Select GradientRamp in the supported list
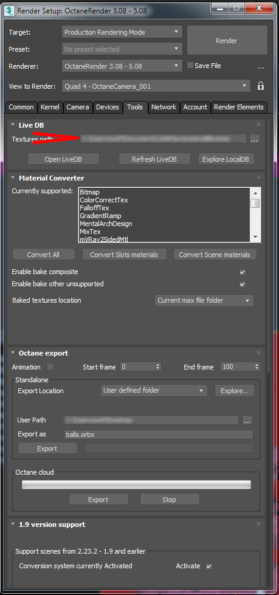Viewport: 279px width, 595px height. click(100, 216)
